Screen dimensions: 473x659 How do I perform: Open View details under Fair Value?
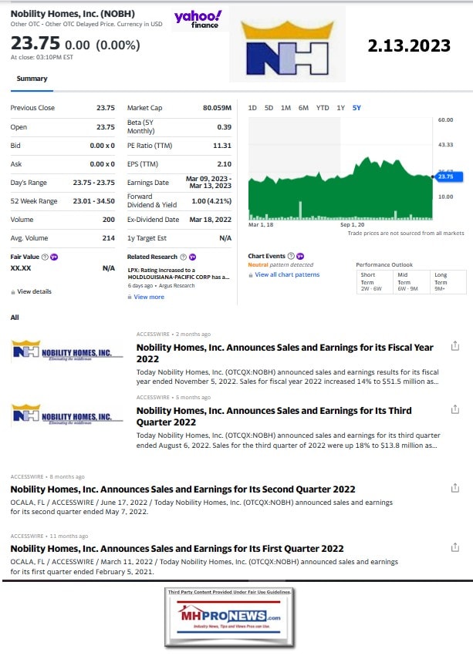click(34, 291)
